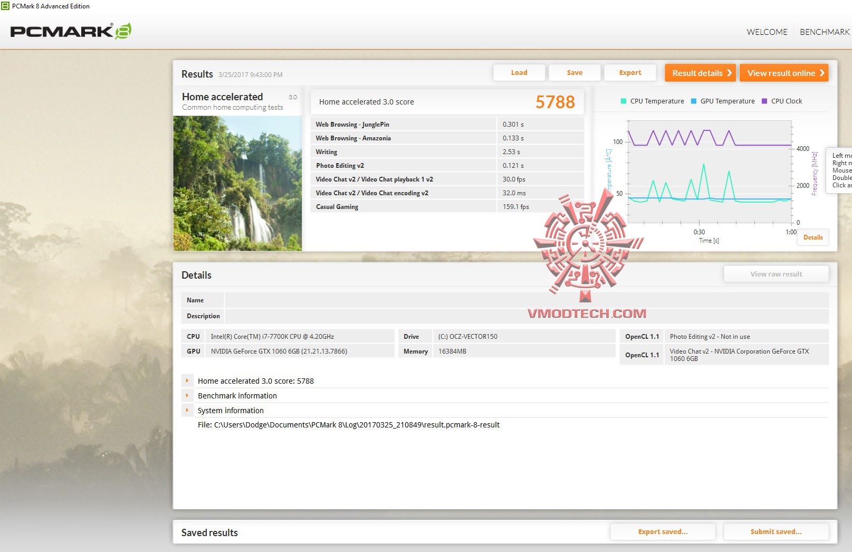Image resolution: width=852 pixels, height=552 pixels.
Task: Open Result details
Action: click(700, 73)
